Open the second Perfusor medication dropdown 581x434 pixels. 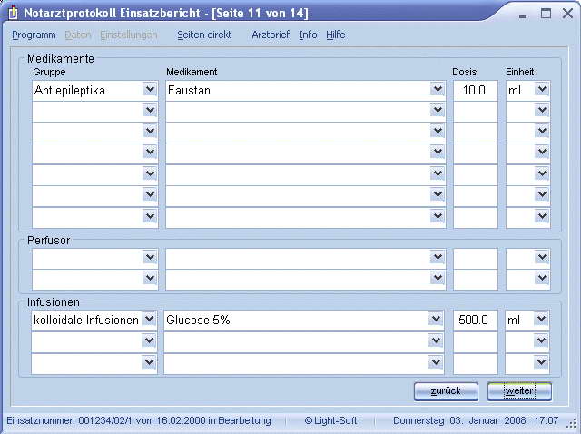point(438,278)
